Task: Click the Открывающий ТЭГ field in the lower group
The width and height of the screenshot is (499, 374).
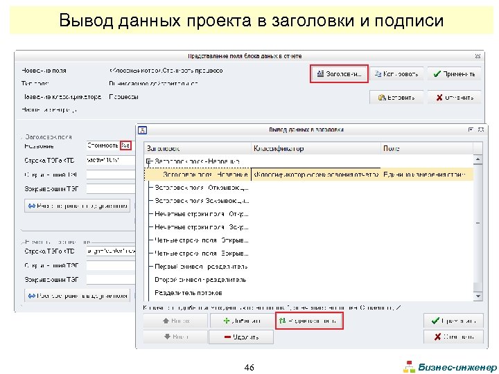Action: pos(110,265)
